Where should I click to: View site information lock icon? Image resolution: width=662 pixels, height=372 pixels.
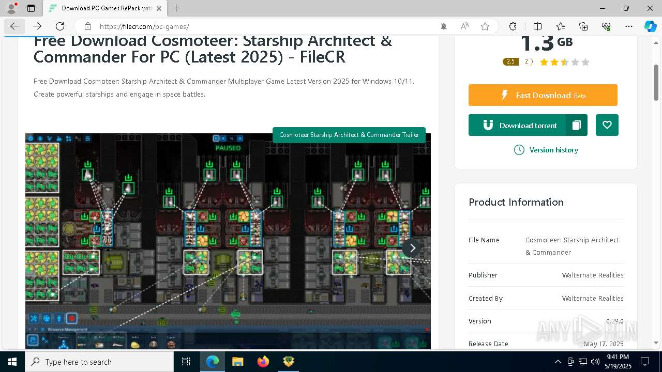coord(88,26)
